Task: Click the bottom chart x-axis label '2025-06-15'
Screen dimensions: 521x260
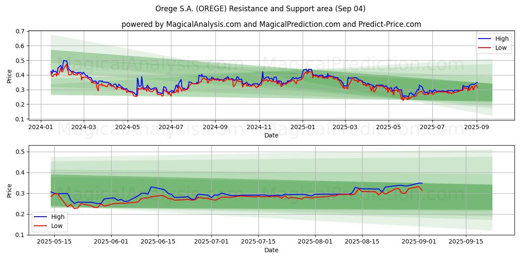Action: point(158,242)
